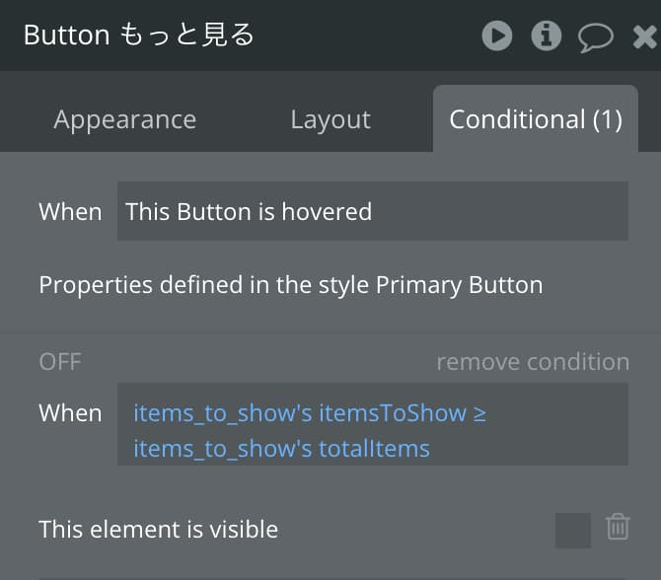Switch to the Appearance tab

point(124,119)
